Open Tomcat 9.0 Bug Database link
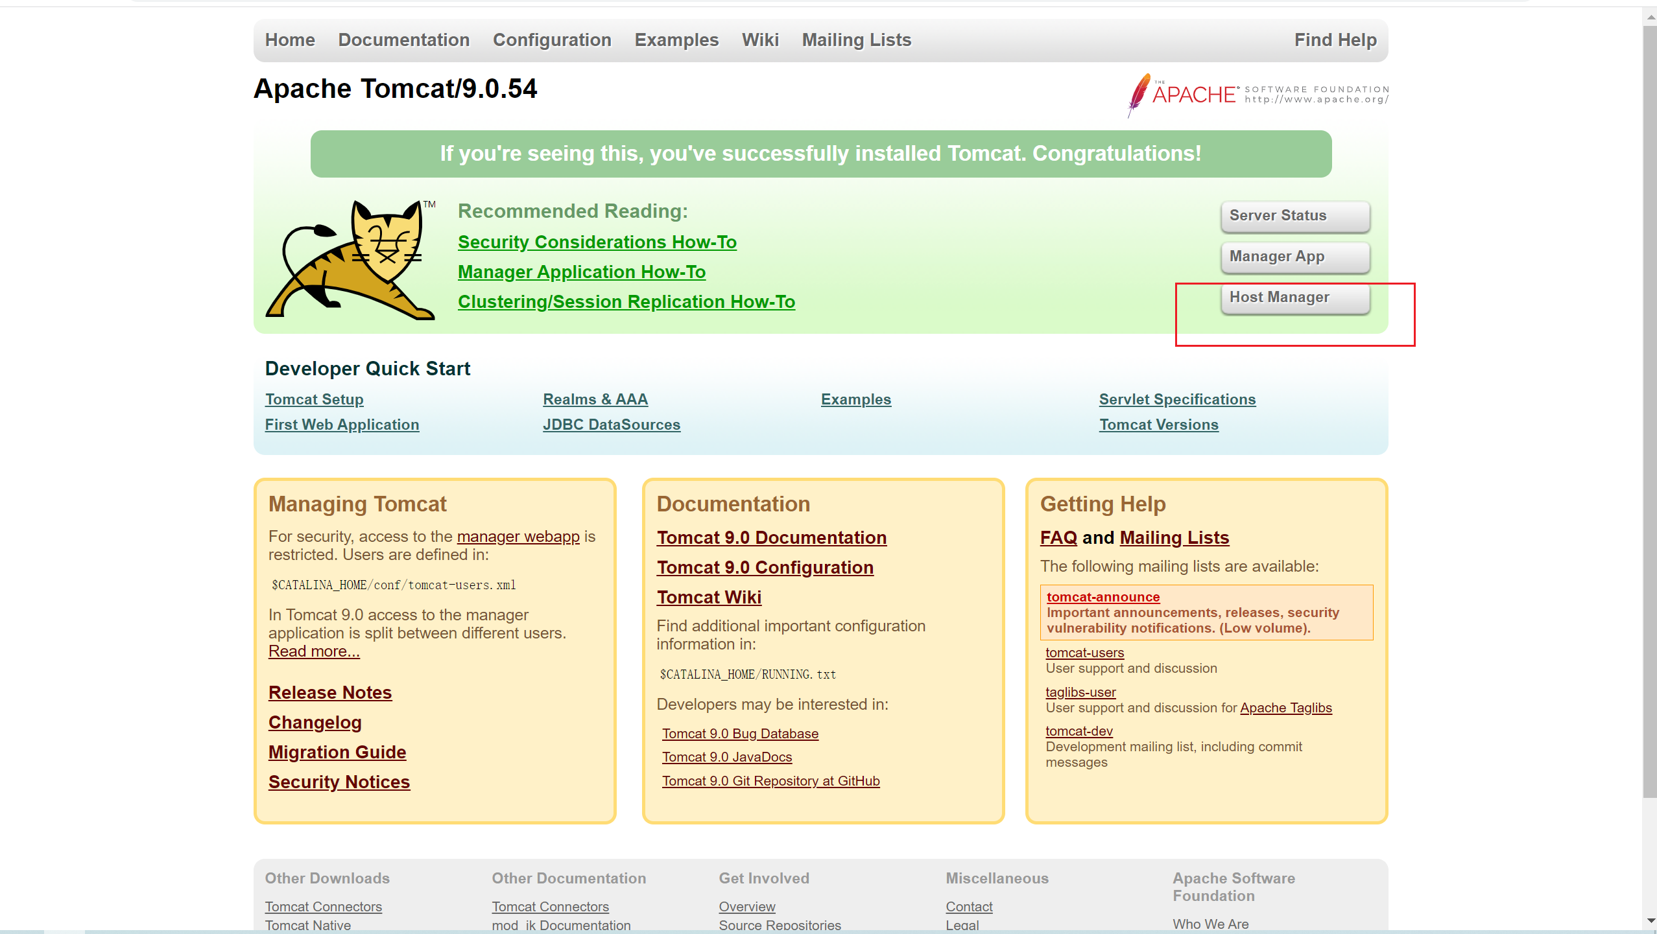The height and width of the screenshot is (934, 1657). pyautogui.click(x=740, y=734)
